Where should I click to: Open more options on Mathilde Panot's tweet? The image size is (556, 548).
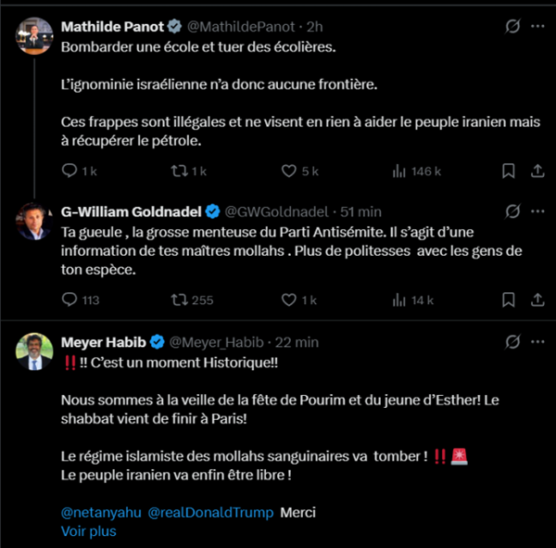point(537,27)
